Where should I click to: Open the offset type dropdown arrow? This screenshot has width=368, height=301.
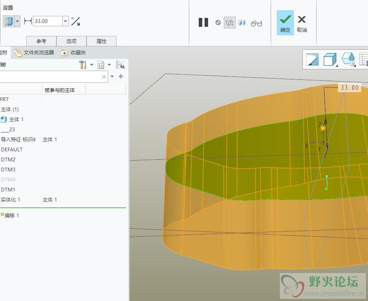point(18,21)
